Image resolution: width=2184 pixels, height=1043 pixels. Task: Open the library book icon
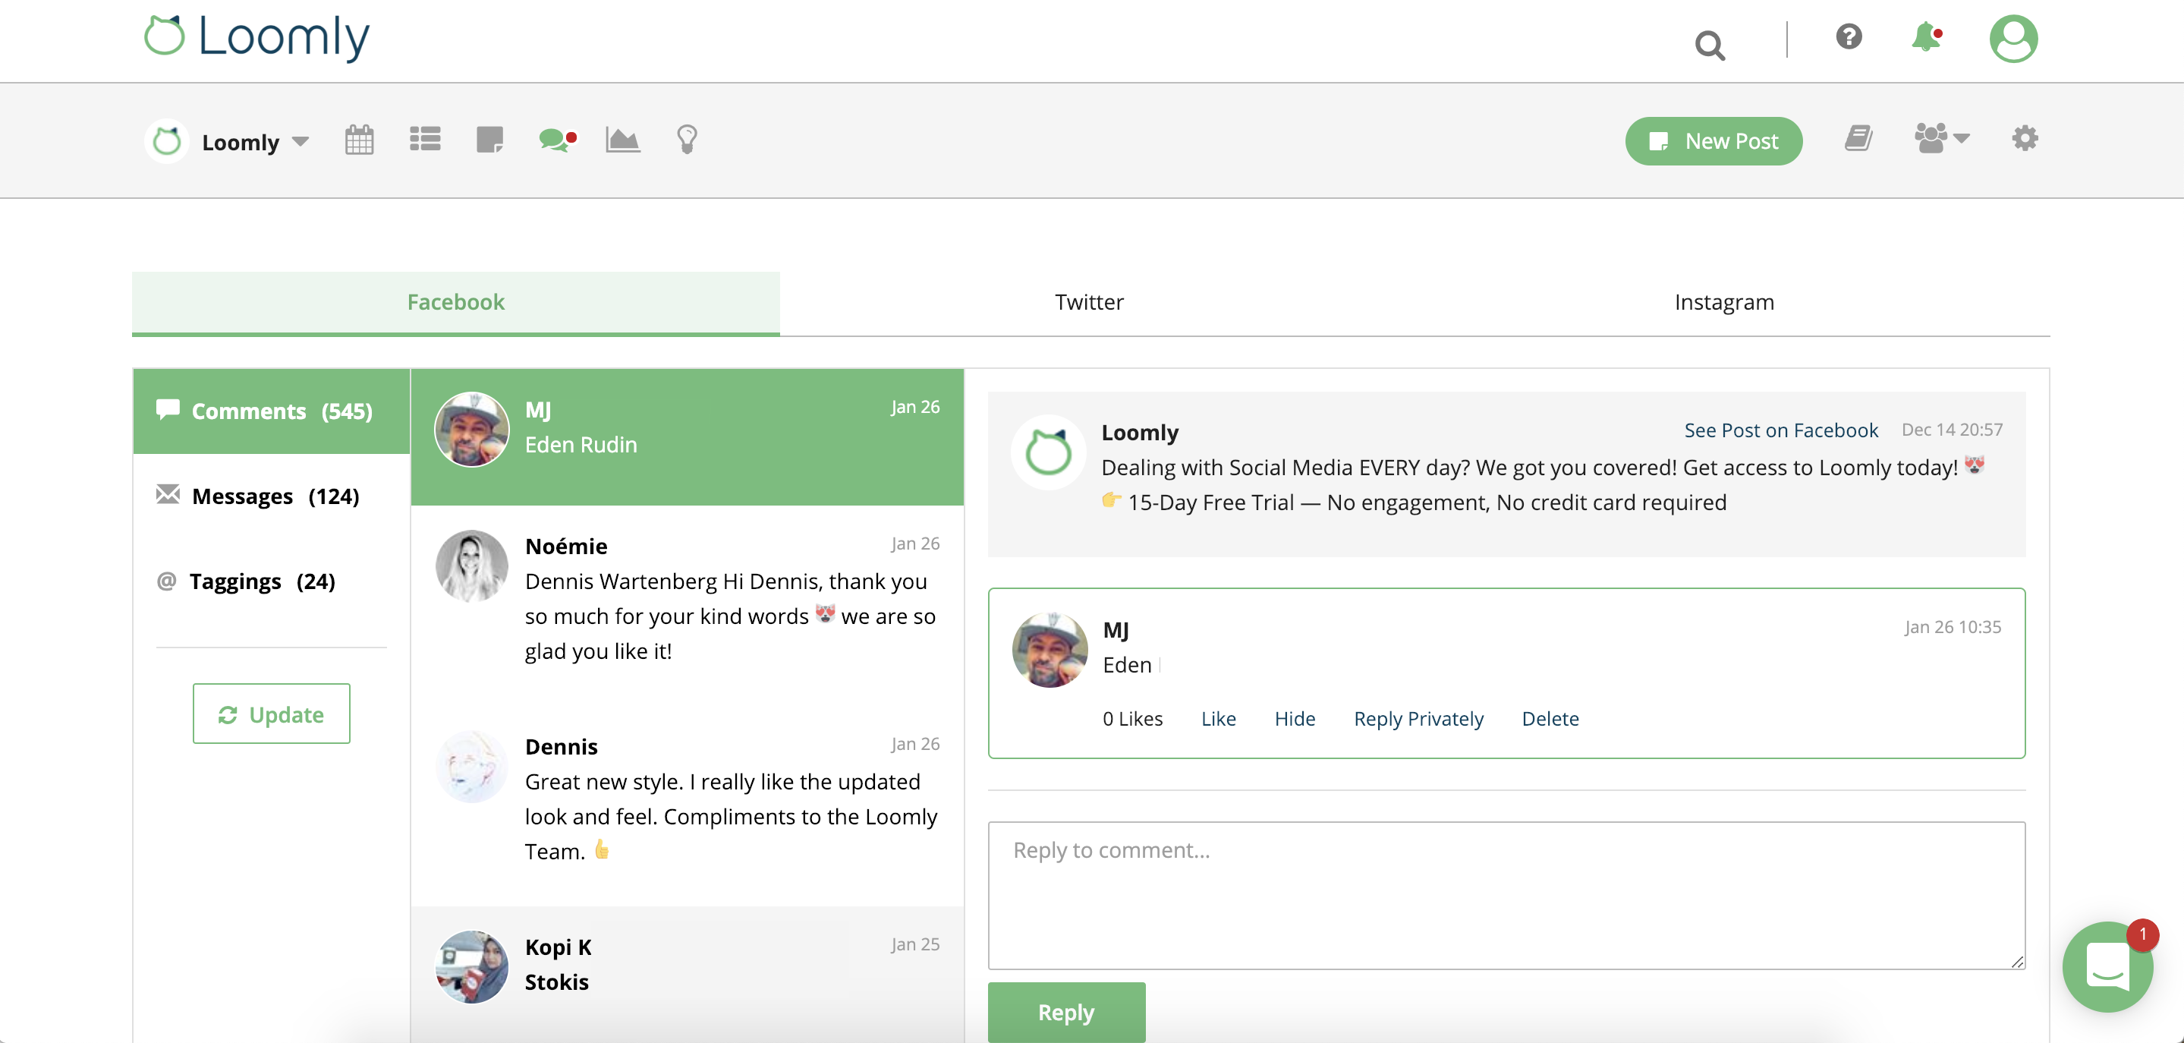pos(1859,139)
